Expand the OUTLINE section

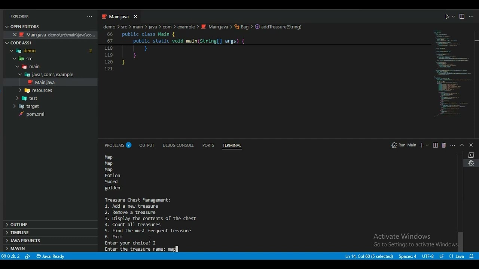pyautogui.click(x=19, y=225)
